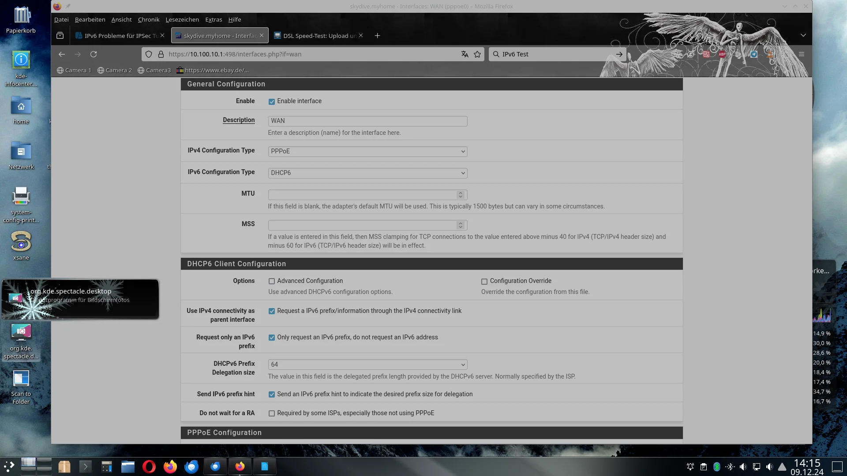Toggle Send IPv6 prefix hint checkbox
The width and height of the screenshot is (847, 476).
[x=272, y=394]
